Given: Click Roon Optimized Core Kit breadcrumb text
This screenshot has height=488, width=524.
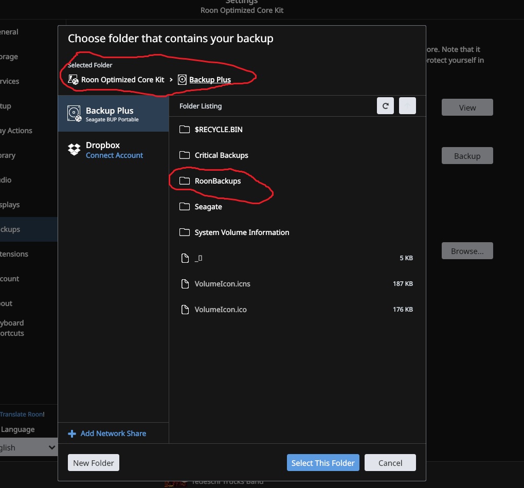Looking at the screenshot, I should [123, 80].
